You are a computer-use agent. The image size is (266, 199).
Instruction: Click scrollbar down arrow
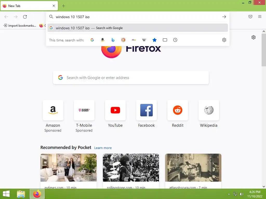[x=264, y=187]
